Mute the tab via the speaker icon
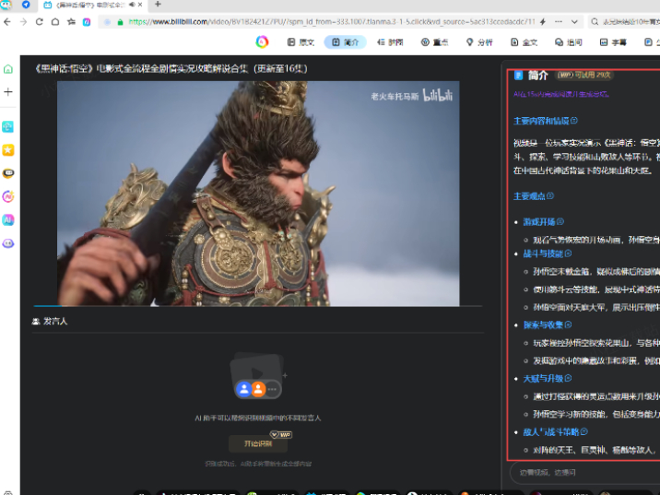The image size is (660, 495). point(132,5)
